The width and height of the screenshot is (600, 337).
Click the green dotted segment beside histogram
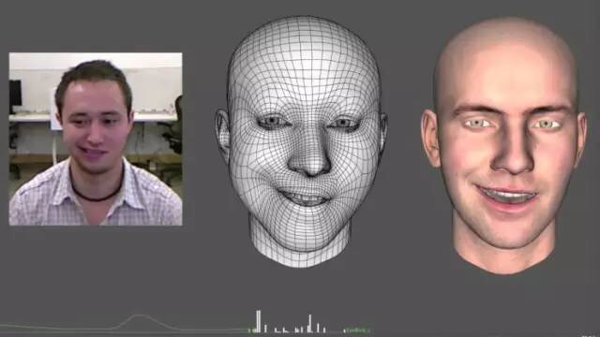[356, 330]
